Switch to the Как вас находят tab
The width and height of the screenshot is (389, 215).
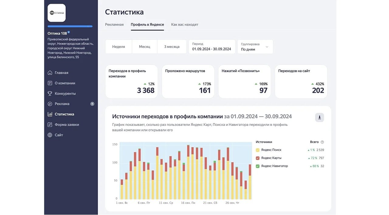point(184,25)
